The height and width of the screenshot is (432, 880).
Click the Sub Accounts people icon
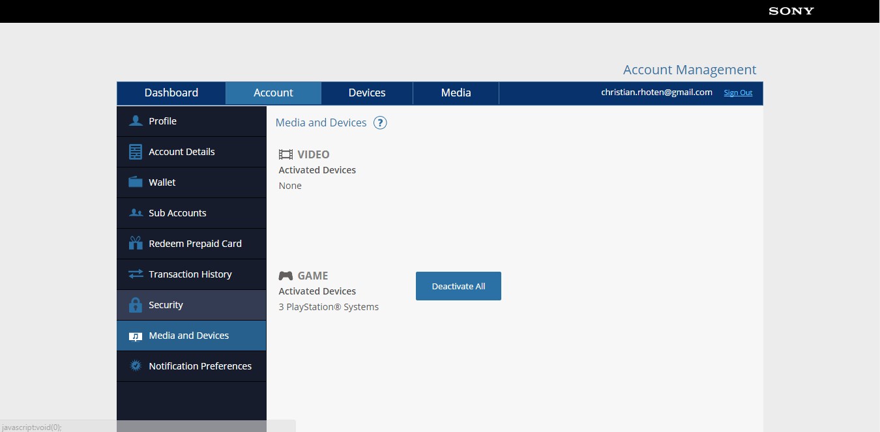click(136, 213)
